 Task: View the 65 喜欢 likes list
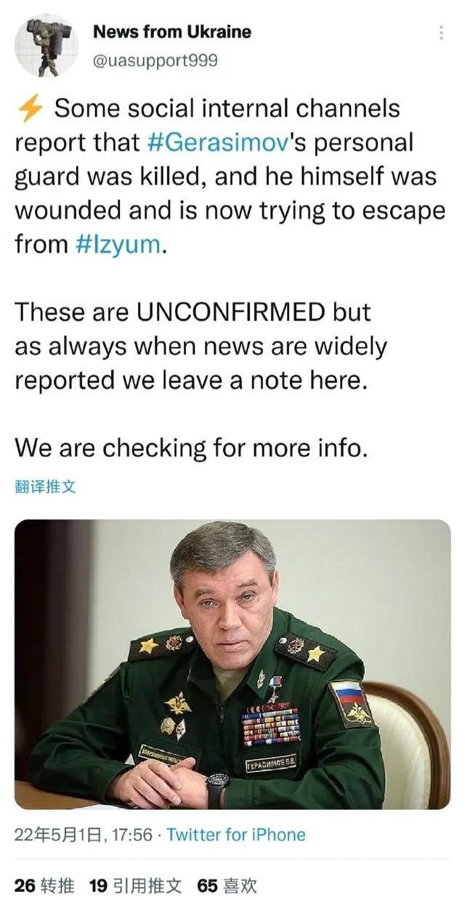[227, 885]
